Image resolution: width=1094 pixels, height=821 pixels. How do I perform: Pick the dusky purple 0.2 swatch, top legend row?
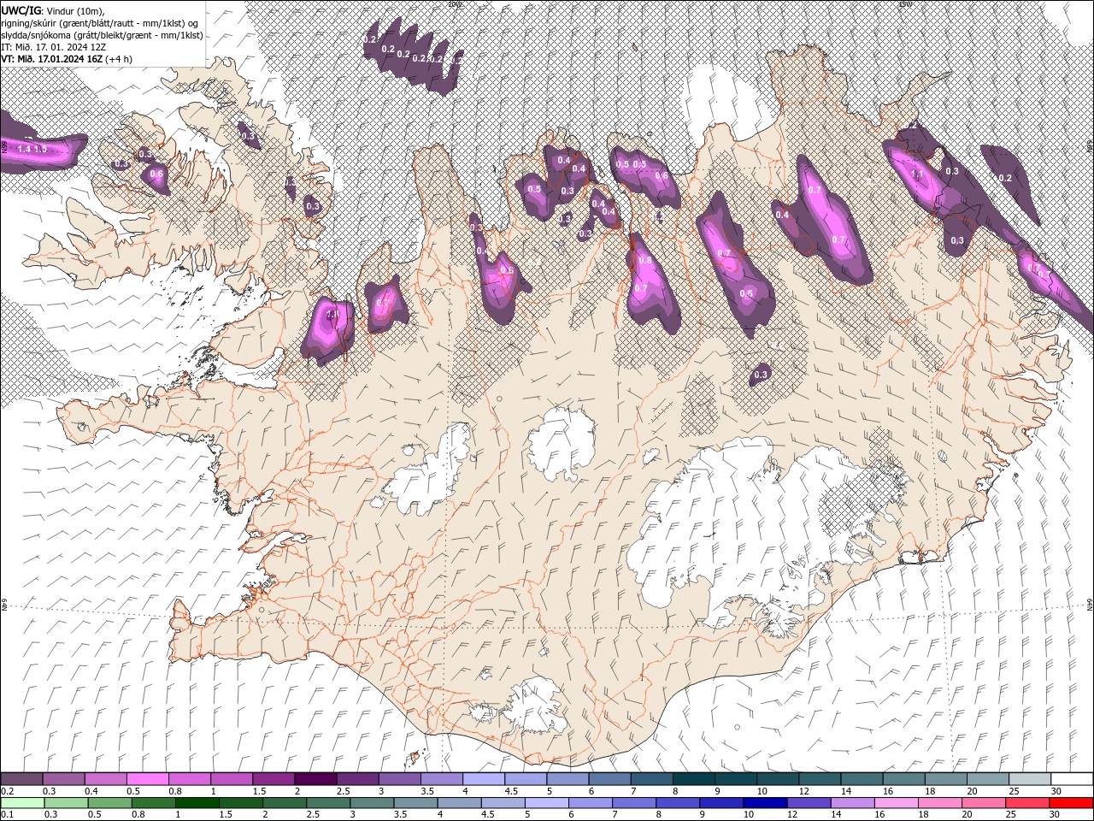tap(21, 779)
